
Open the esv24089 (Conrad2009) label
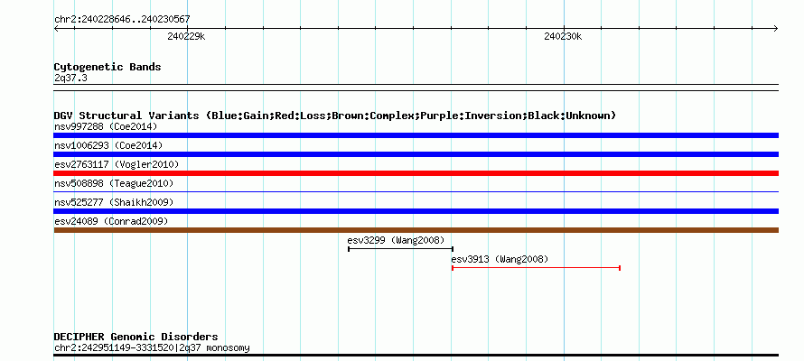pos(111,221)
